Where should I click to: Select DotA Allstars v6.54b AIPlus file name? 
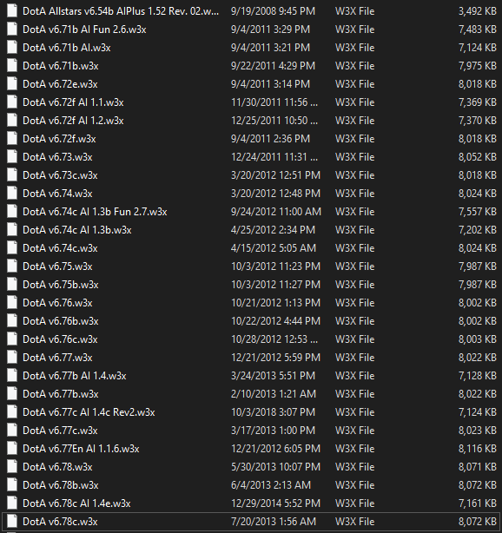tap(121, 11)
